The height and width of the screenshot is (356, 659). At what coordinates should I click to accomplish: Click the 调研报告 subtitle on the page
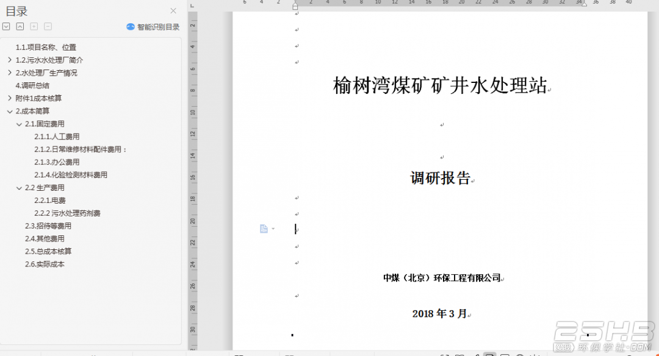coord(441,178)
